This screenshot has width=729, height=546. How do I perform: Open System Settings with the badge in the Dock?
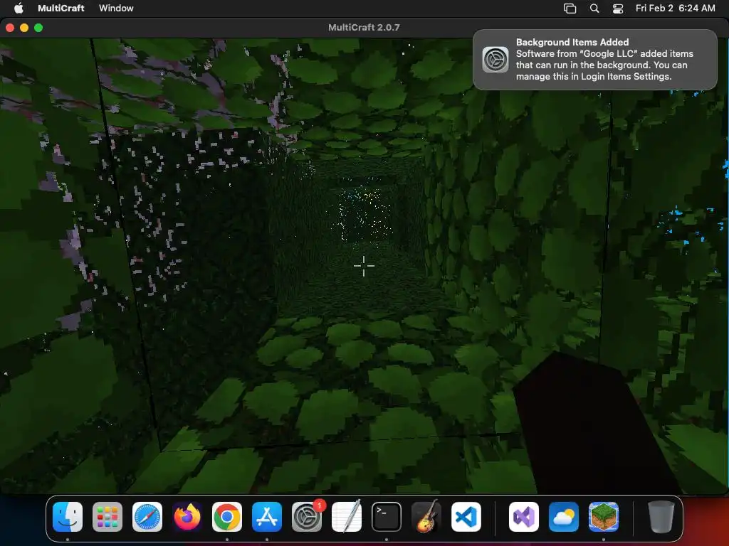(307, 517)
